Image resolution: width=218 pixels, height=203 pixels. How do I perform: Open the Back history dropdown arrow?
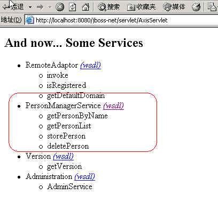[x=30, y=7]
